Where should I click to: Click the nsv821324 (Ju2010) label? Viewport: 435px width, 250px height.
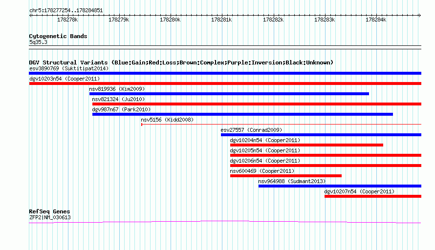(x=118, y=99)
